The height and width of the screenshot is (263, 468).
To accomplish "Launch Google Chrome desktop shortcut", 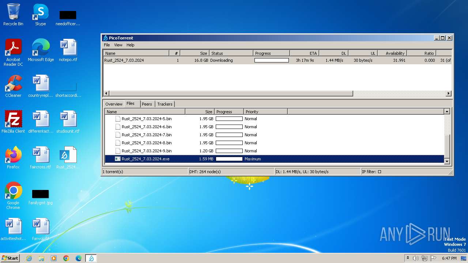I will [x=13, y=196].
